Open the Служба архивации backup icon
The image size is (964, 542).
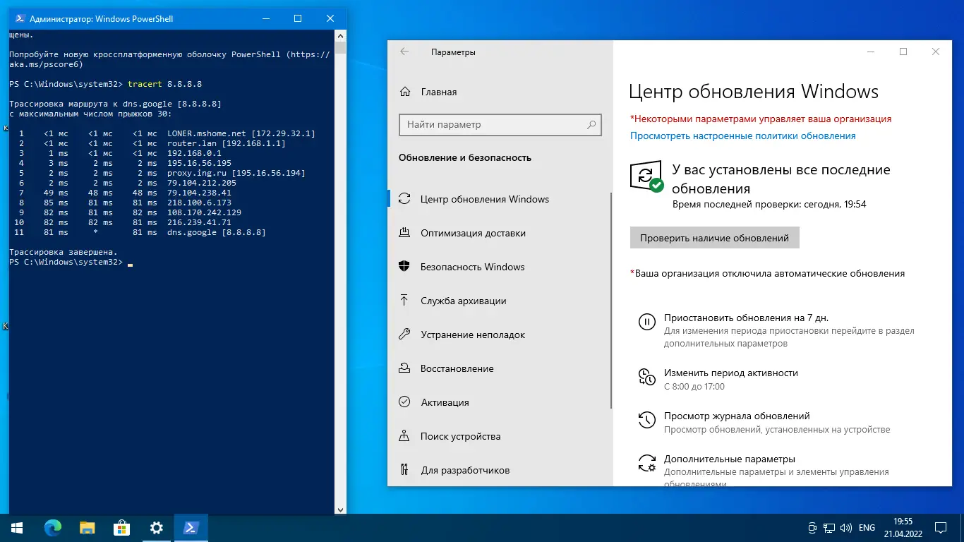404,301
